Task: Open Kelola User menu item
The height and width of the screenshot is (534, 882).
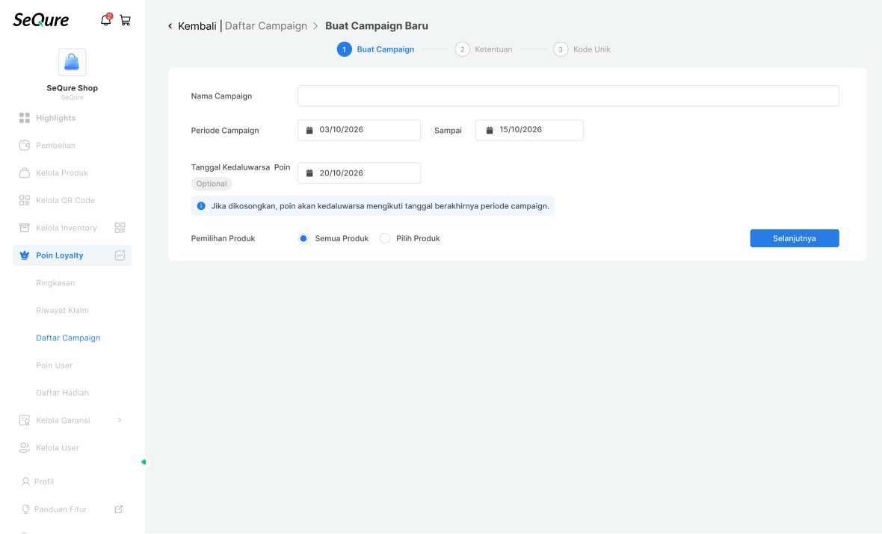Action: 72,447
